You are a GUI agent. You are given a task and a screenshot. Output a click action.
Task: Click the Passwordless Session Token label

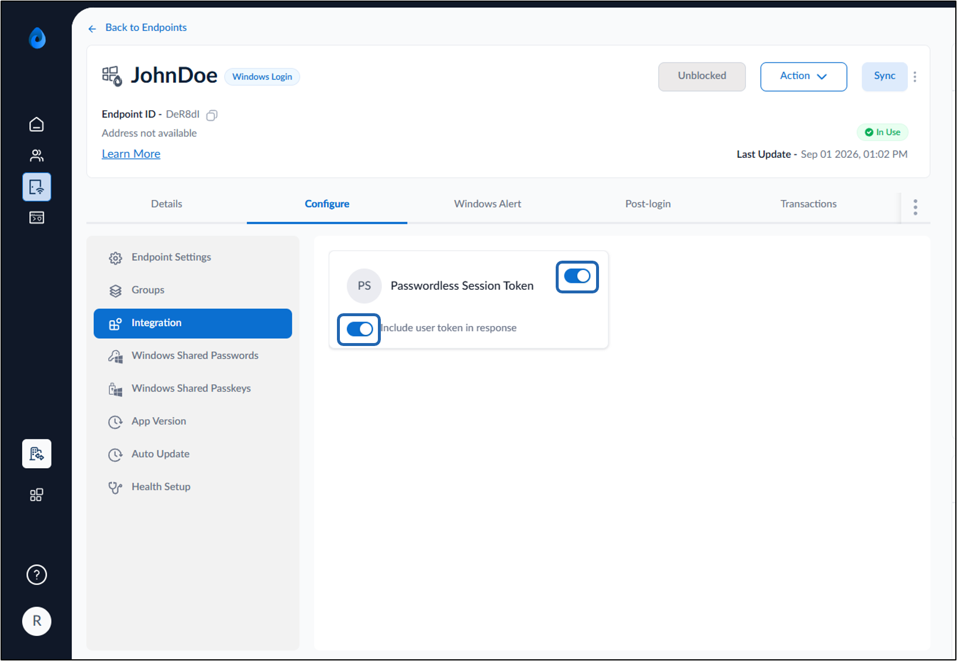pos(462,286)
